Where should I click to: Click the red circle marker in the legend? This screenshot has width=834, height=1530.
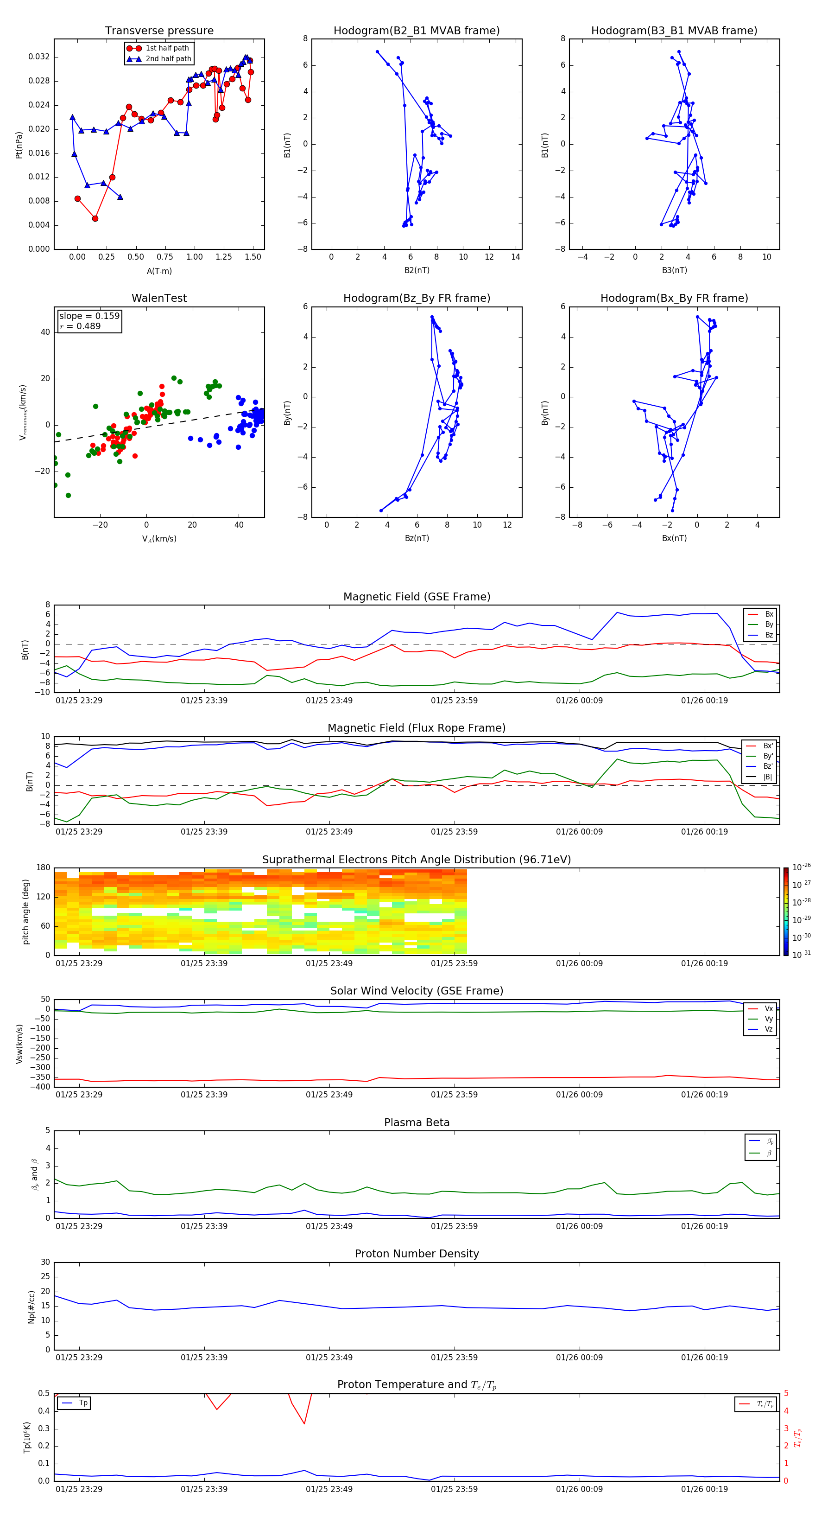coord(134,48)
